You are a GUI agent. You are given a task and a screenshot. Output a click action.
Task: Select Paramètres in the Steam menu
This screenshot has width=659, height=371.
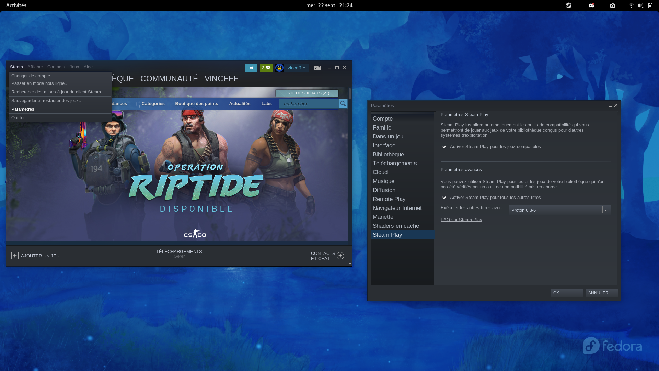[x=60, y=109]
